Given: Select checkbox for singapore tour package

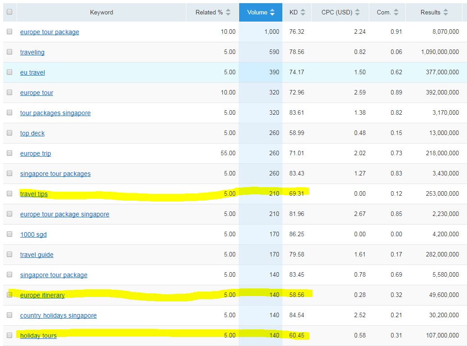Looking at the screenshot, I should tap(9, 274).
